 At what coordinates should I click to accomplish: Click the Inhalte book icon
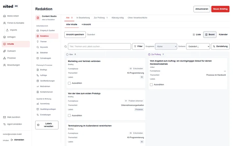click(4, 44)
